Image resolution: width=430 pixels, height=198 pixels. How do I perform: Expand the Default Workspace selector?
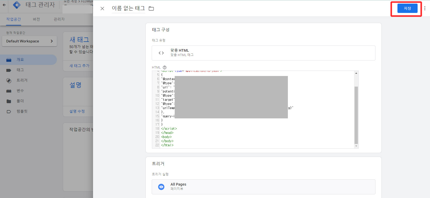point(29,41)
